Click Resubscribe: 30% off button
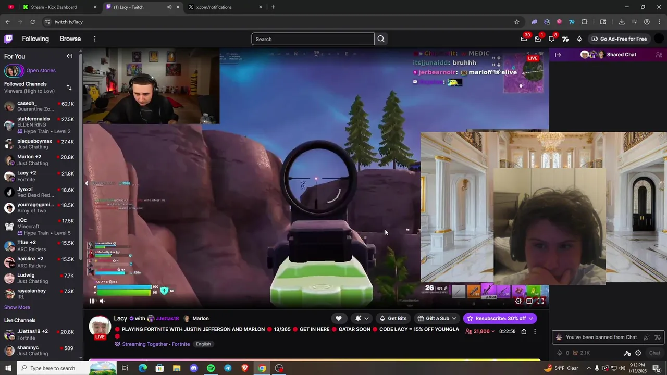The height and width of the screenshot is (375, 667). coord(500,318)
